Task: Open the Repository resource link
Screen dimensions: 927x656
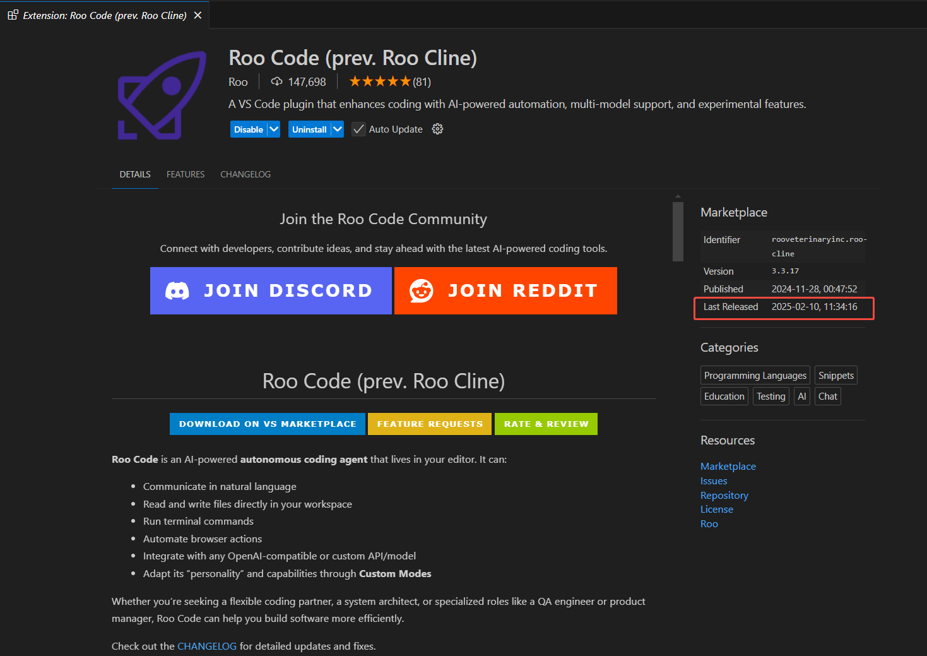Action: [724, 495]
